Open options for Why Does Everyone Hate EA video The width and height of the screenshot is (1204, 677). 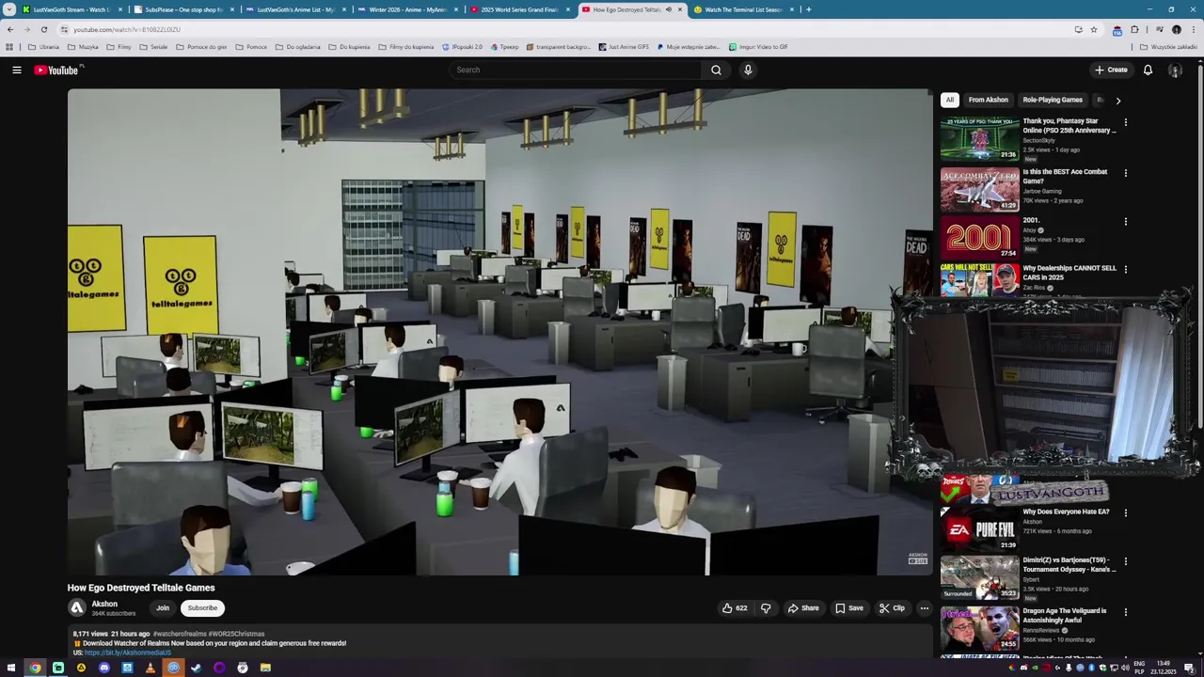pos(1125,512)
